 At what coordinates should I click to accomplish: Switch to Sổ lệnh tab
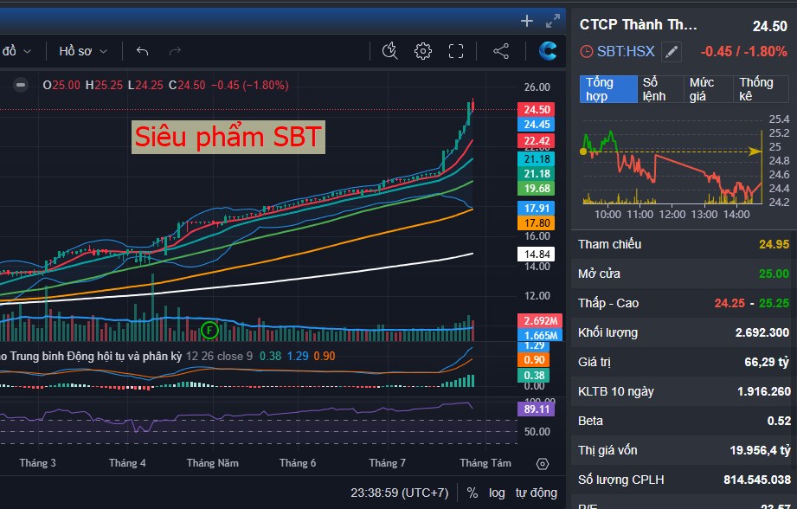pyautogui.click(x=659, y=89)
